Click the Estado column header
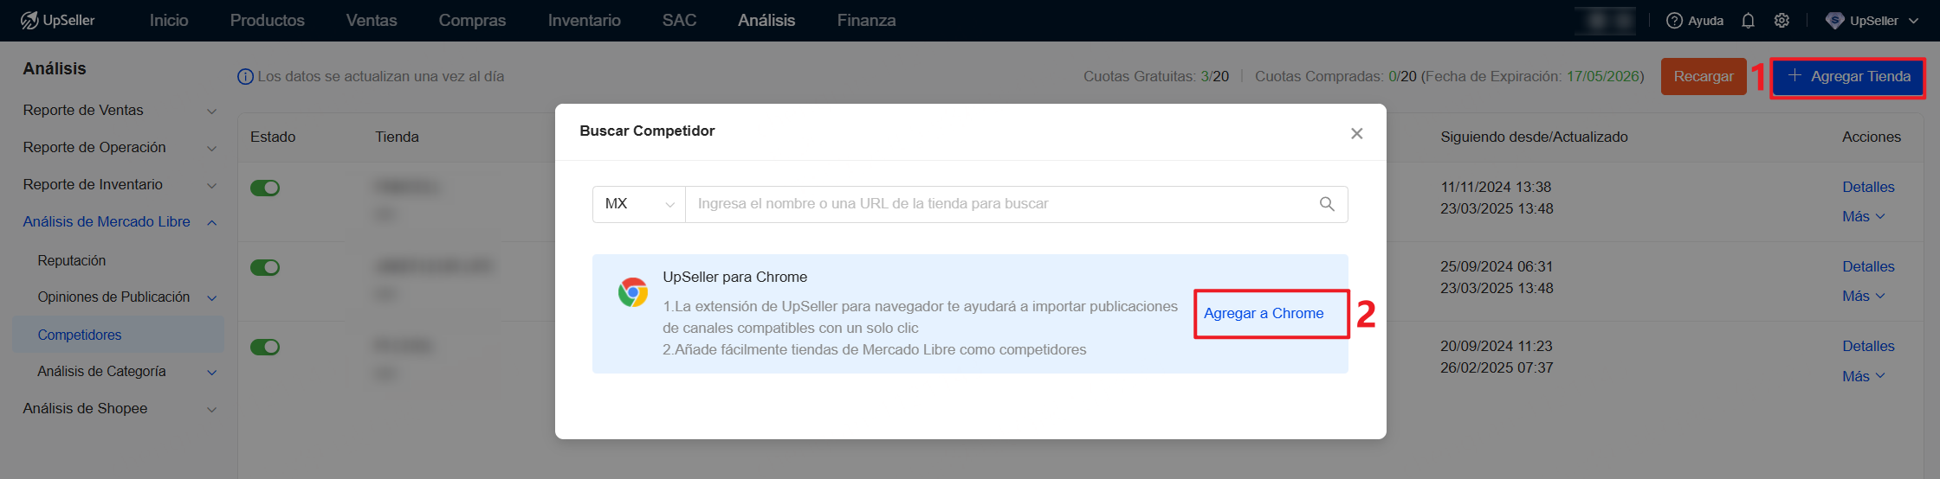Screen dimensions: 1940x479 pyautogui.click(x=273, y=137)
